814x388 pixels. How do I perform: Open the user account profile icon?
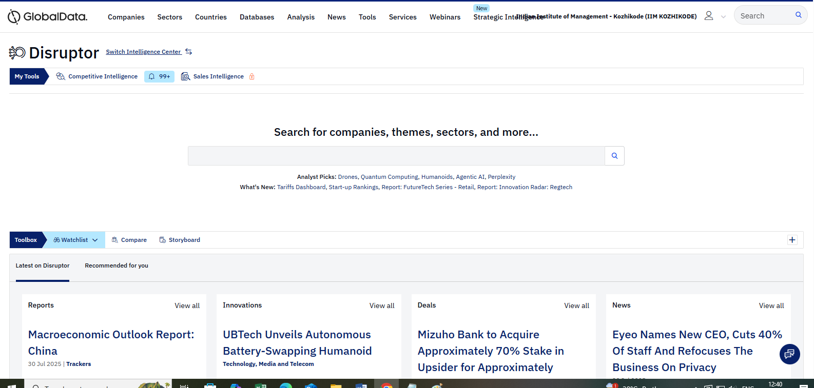[x=709, y=16]
